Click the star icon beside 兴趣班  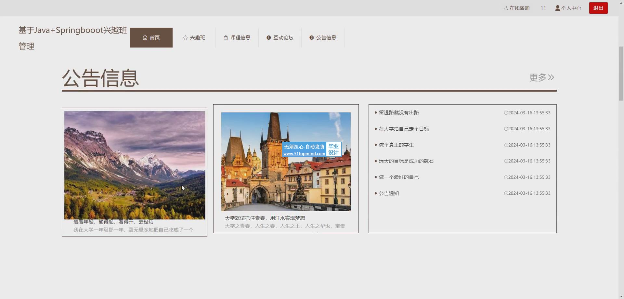(x=185, y=38)
